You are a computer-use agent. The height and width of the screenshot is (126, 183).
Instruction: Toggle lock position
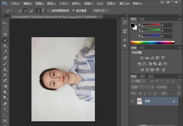pos(150,93)
